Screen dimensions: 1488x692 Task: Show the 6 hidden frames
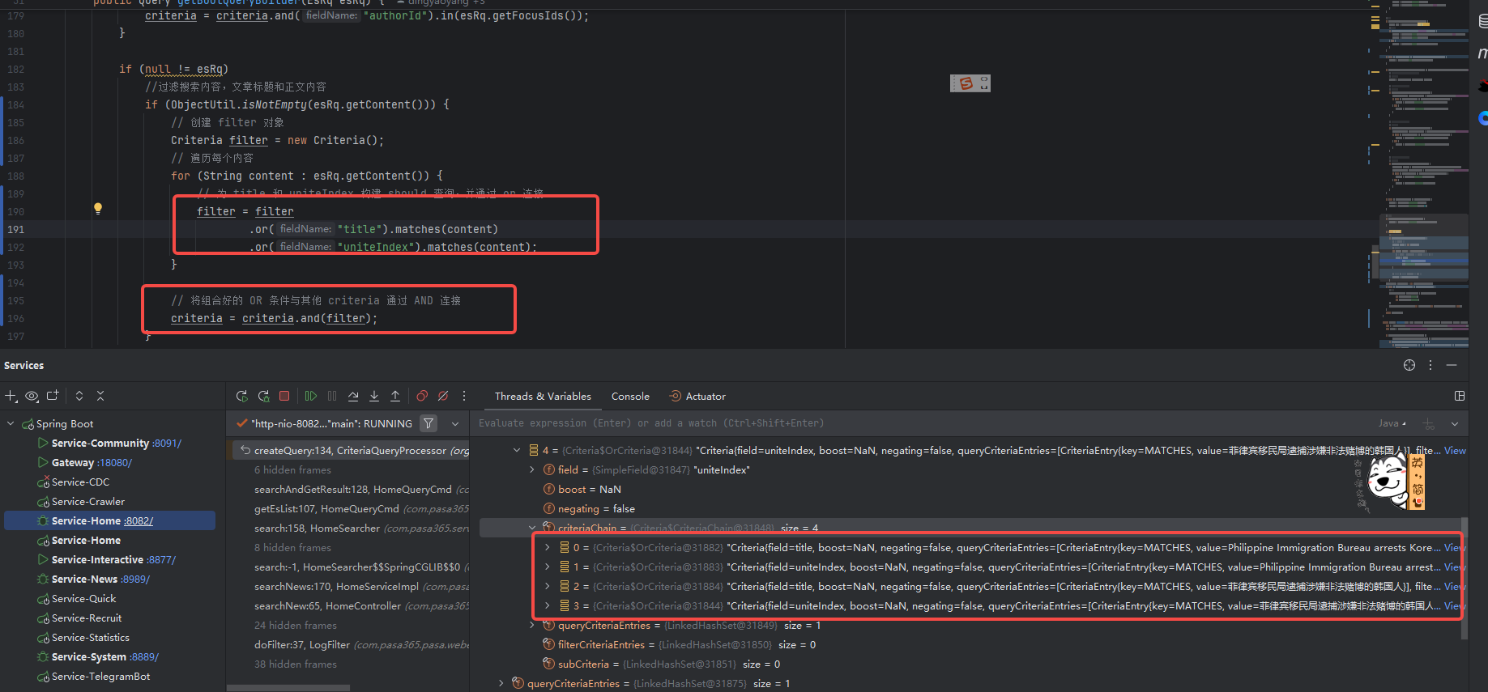click(x=292, y=470)
